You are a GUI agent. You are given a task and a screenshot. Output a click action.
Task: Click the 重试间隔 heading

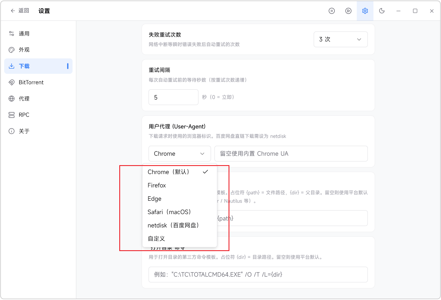point(159,70)
